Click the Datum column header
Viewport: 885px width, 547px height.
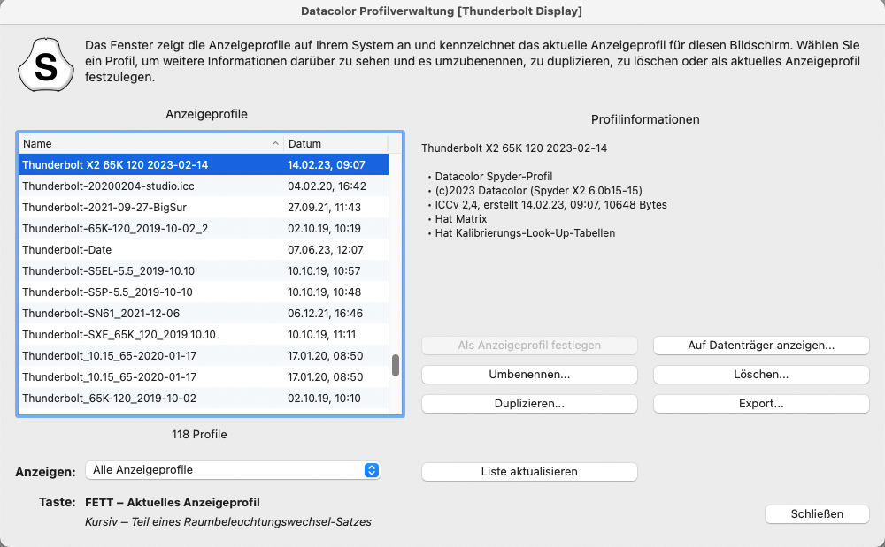pos(335,144)
